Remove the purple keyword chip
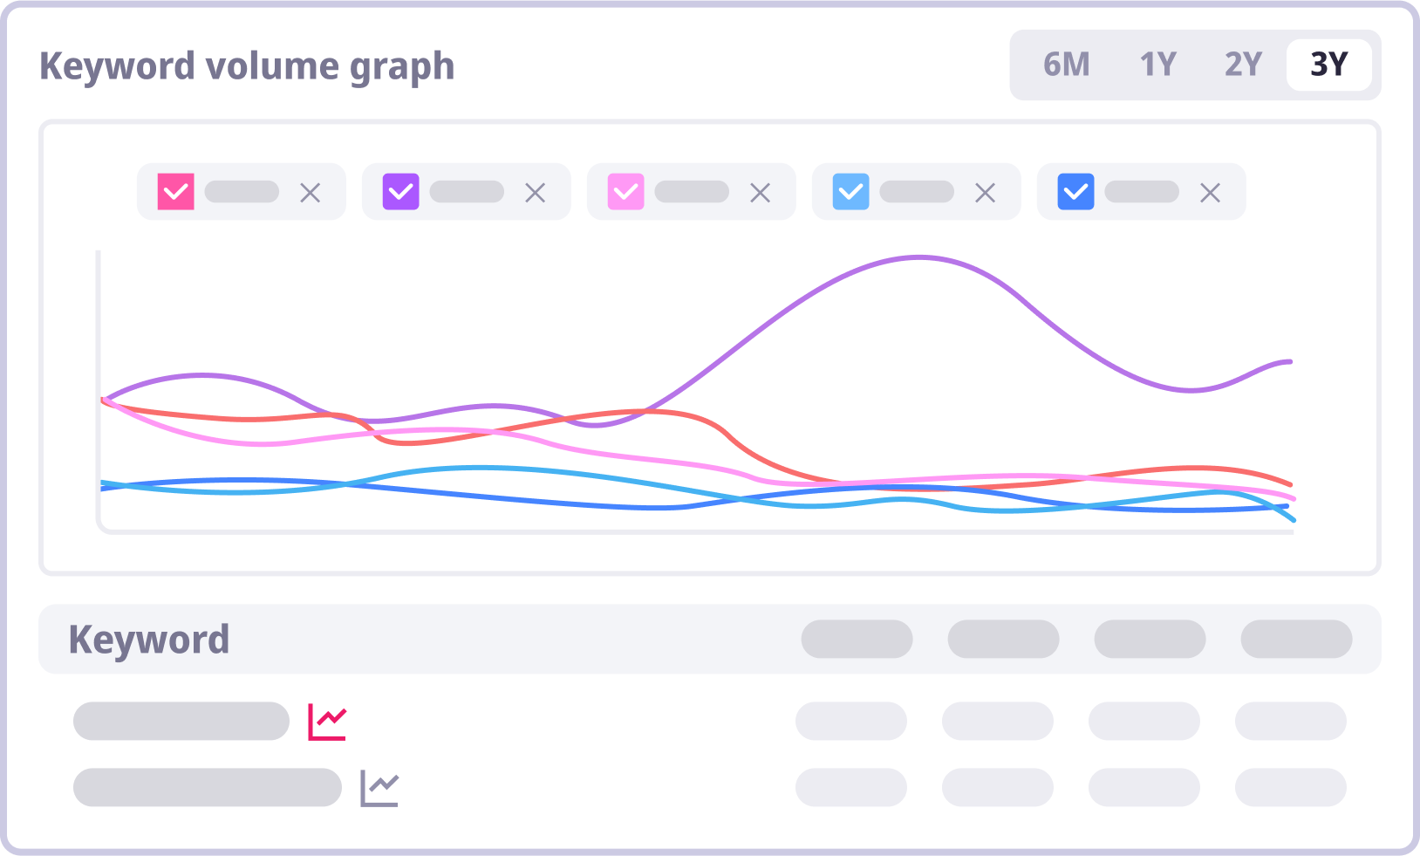This screenshot has width=1420, height=856. [536, 193]
